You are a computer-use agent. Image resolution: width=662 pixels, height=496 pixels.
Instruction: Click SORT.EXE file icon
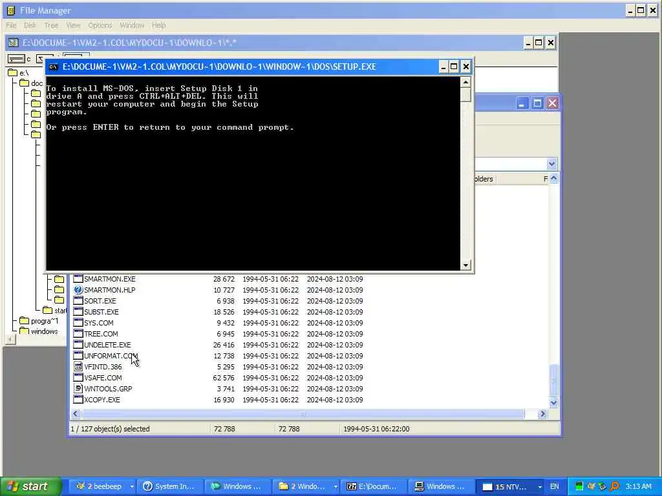coord(78,301)
